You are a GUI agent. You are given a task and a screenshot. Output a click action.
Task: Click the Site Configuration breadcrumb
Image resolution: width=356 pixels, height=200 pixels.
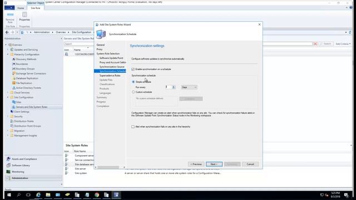coord(81,32)
